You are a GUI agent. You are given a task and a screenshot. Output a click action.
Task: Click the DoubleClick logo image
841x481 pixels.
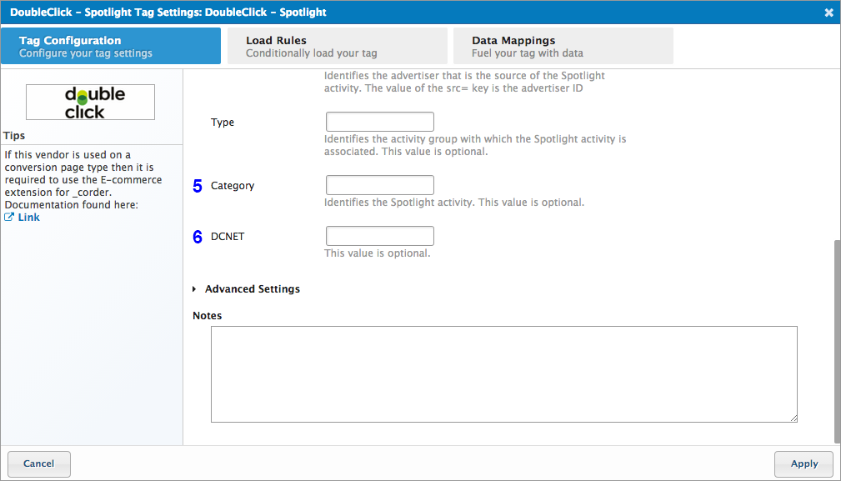coord(90,102)
